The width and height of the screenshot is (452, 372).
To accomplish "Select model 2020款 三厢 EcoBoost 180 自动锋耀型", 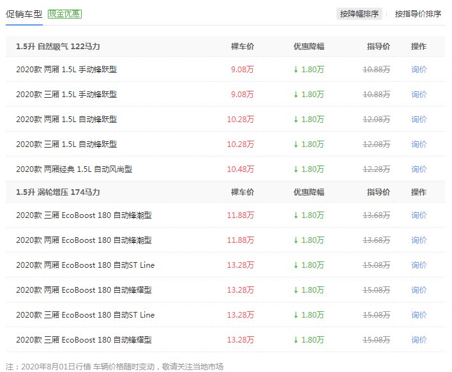I will (84, 339).
